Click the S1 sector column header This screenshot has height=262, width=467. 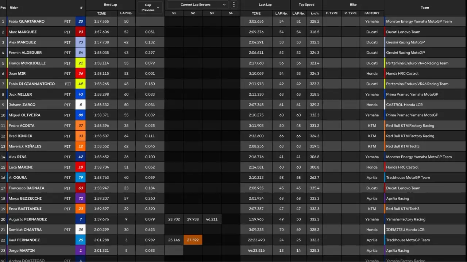pos(174,13)
